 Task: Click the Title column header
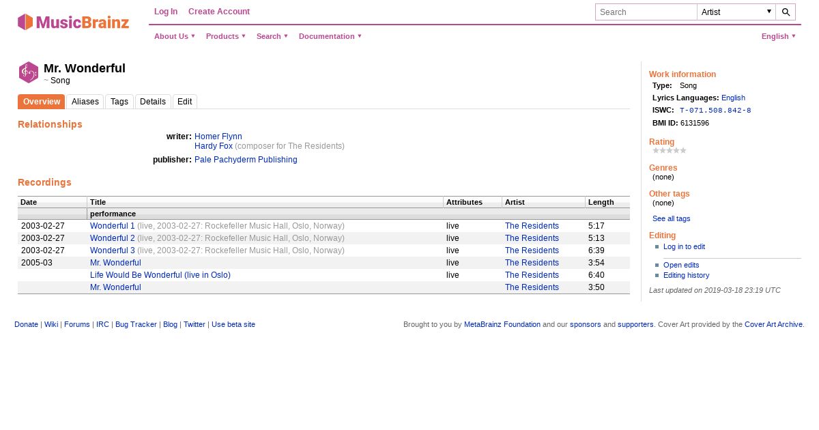(265, 202)
